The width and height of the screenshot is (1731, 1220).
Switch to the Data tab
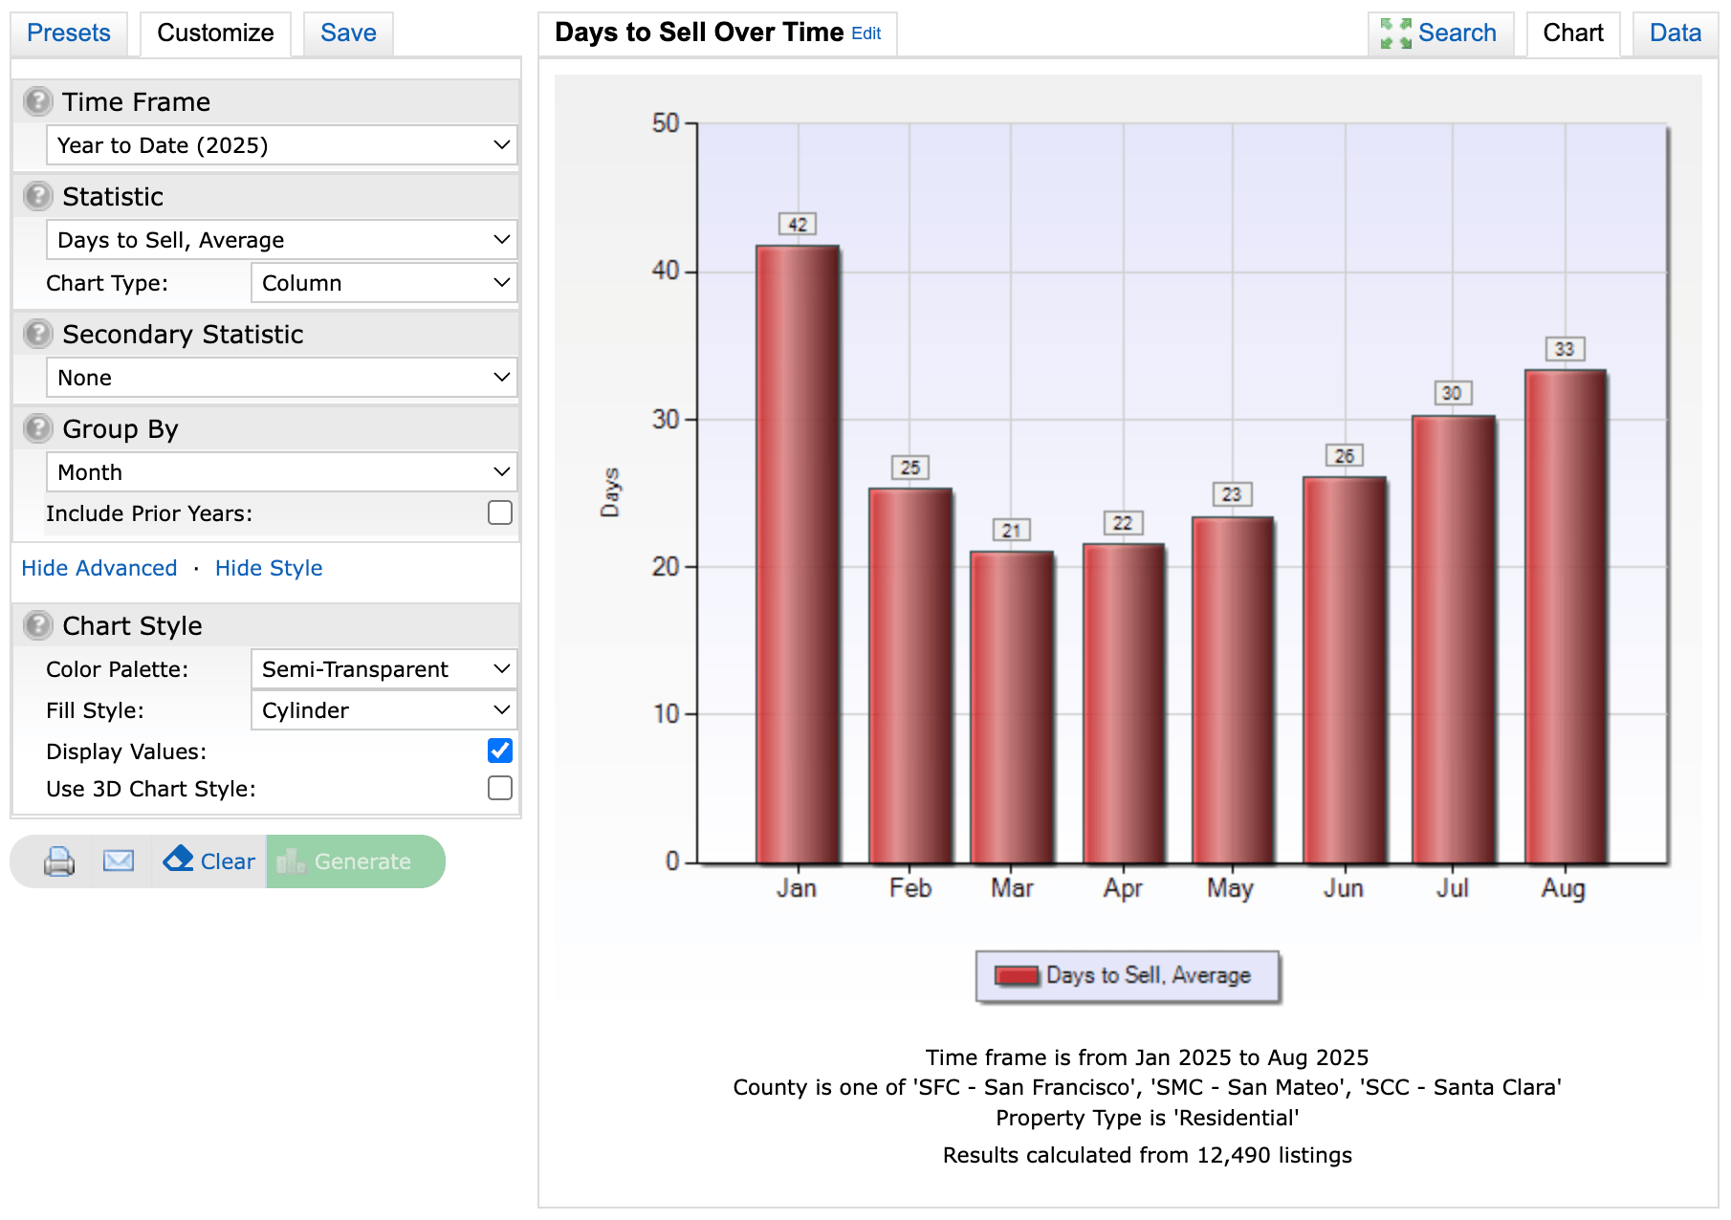tap(1675, 33)
